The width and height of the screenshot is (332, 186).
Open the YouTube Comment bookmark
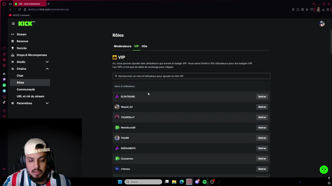(x=20, y=15)
